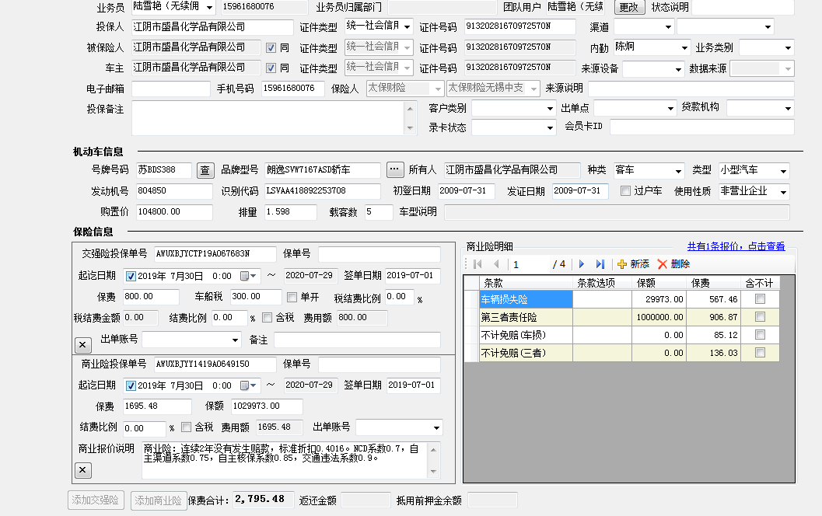Toggle 同 checkbox for 车主

[271, 68]
